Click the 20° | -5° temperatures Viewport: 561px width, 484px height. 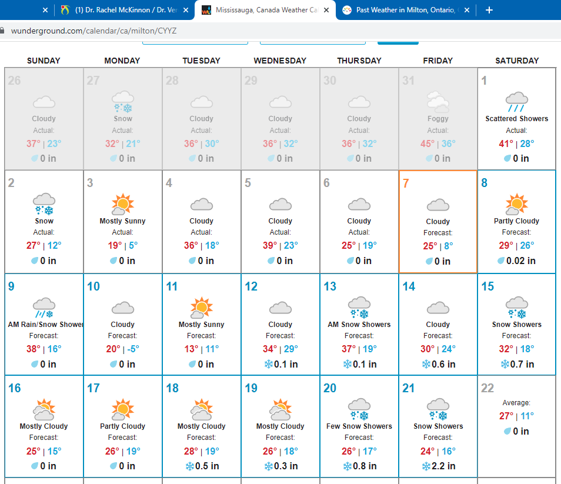pyautogui.click(x=123, y=349)
